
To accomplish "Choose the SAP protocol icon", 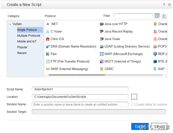I will (x=155, y=69).
